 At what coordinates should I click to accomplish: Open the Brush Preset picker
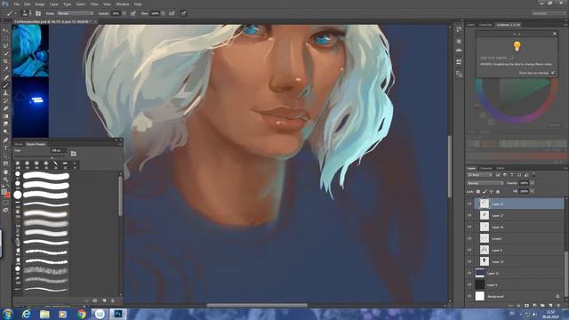[x=25, y=13]
